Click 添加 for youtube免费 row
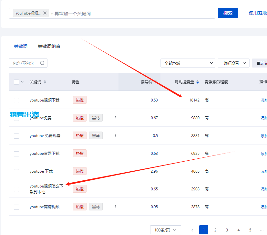The image size is (267, 235). pyautogui.click(x=263, y=118)
